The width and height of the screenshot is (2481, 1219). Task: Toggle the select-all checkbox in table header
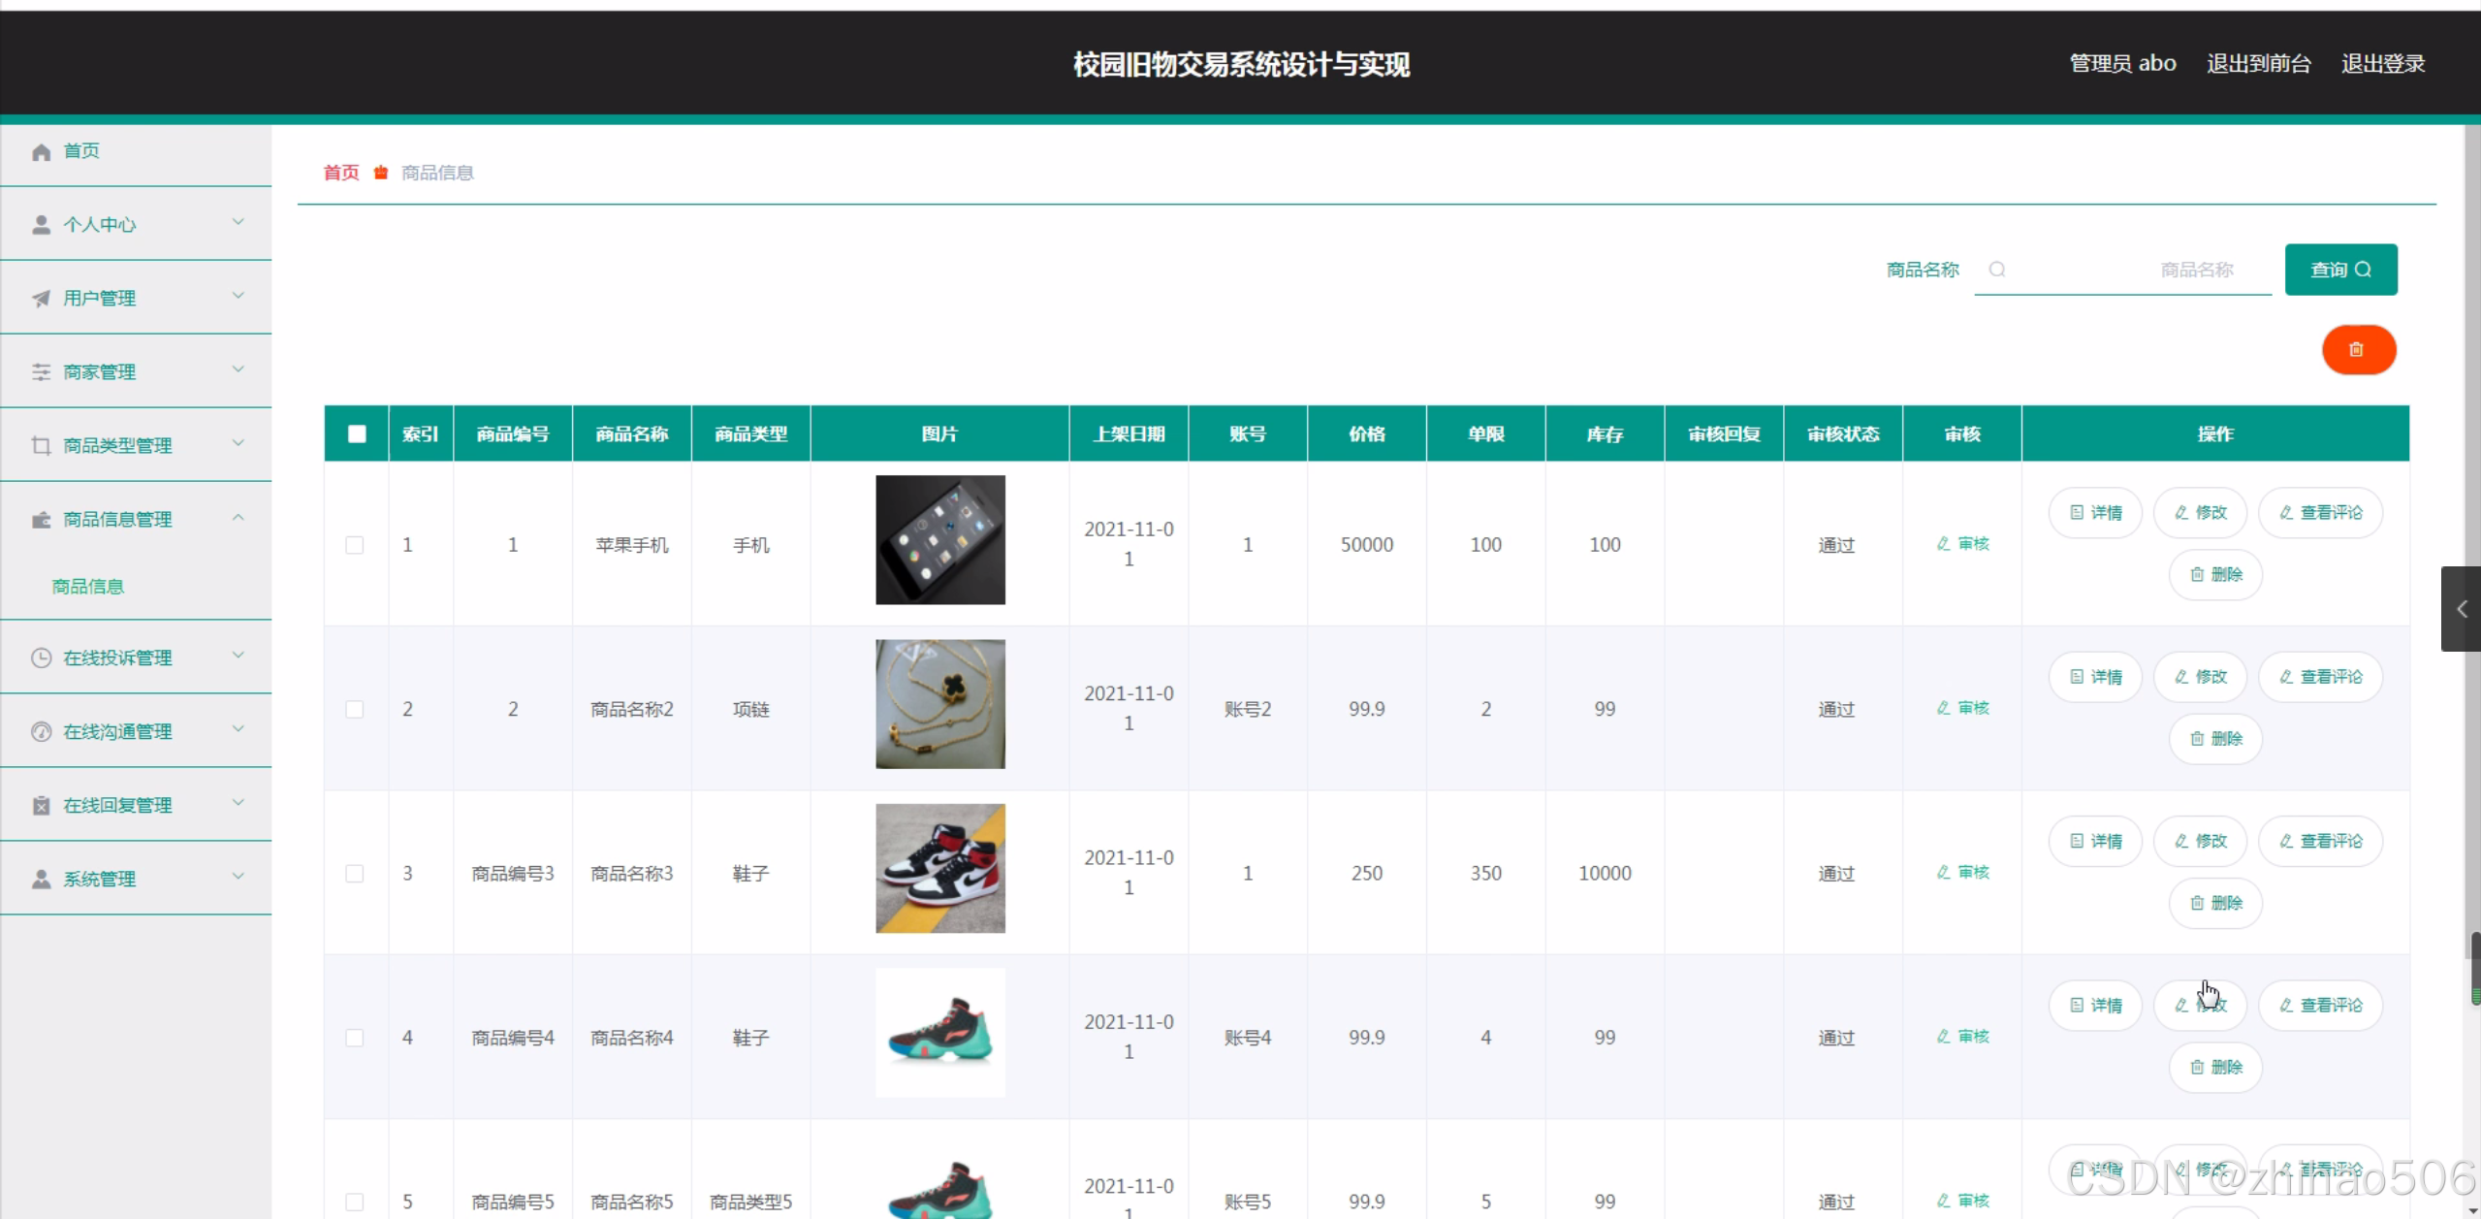click(357, 434)
